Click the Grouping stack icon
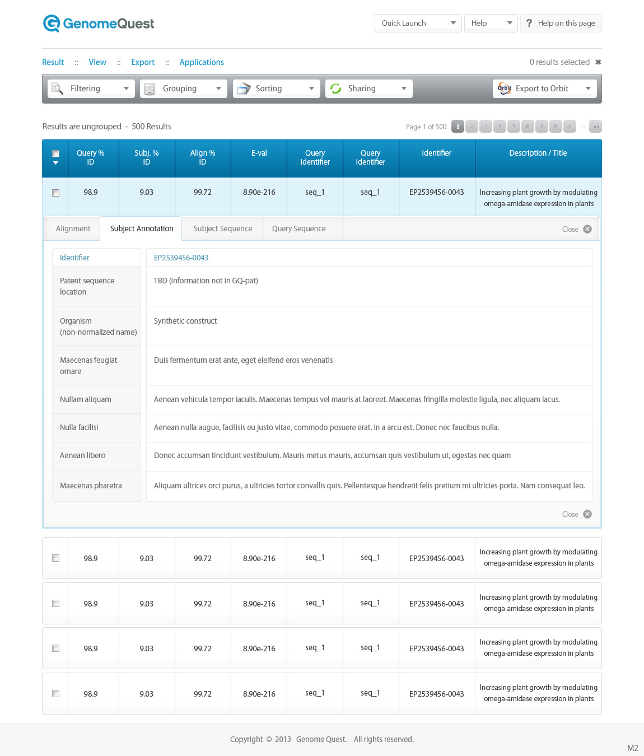 (150, 88)
